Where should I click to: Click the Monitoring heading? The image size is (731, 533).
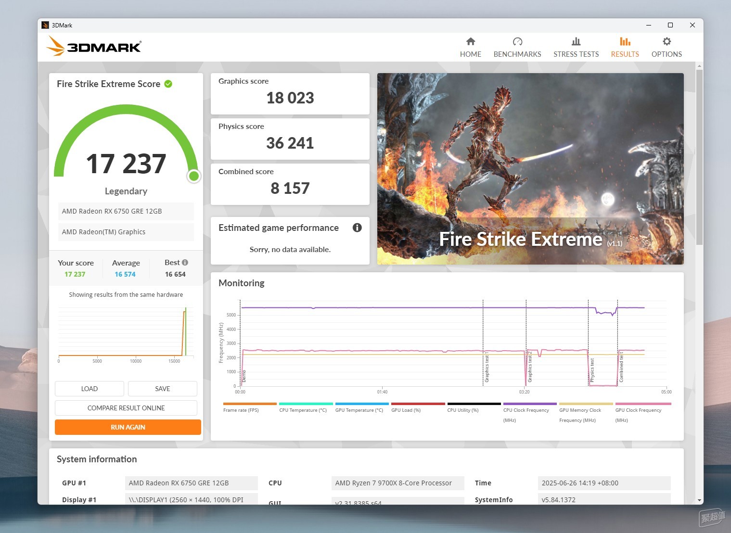point(242,283)
